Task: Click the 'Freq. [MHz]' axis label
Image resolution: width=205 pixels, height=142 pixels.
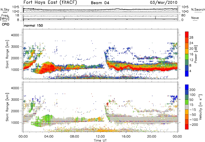Action: coord(5,17)
